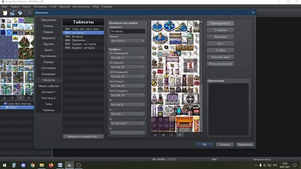Select tileset 0005 Будущее: экстерьер

pyautogui.click(x=83, y=44)
